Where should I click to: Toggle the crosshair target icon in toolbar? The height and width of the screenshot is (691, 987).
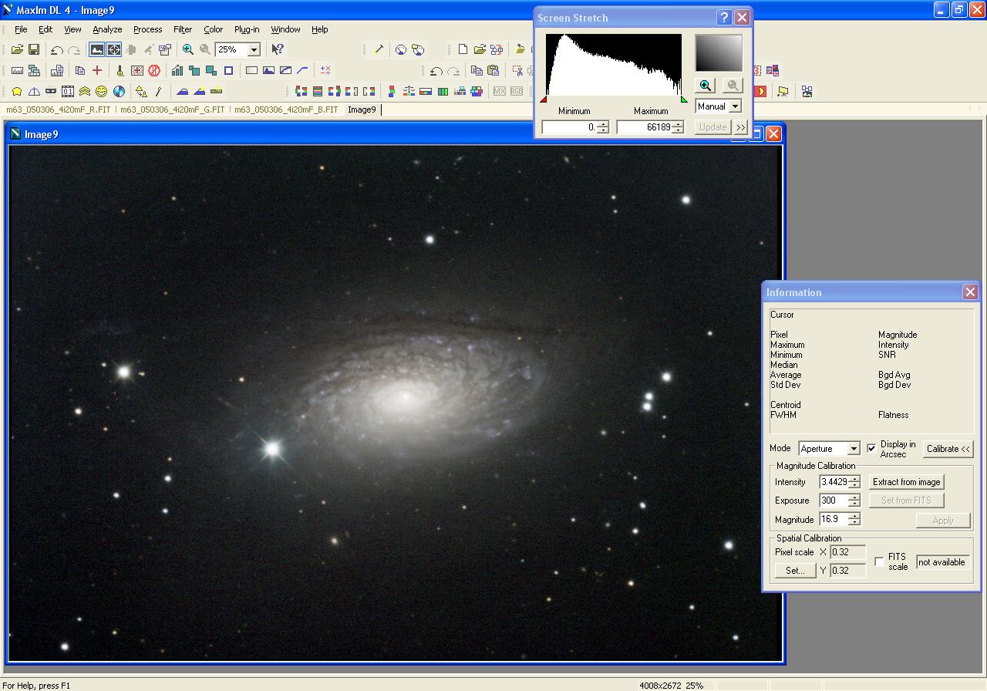tap(113, 49)
